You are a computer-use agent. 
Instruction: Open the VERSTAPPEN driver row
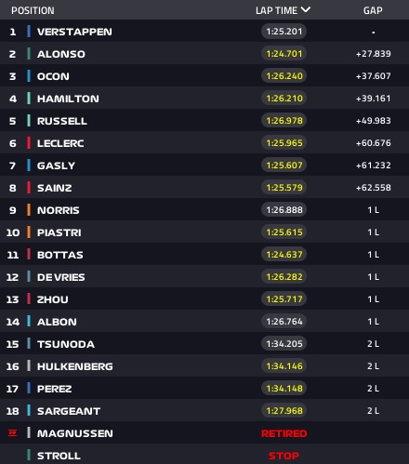click(x=204, y=32)
